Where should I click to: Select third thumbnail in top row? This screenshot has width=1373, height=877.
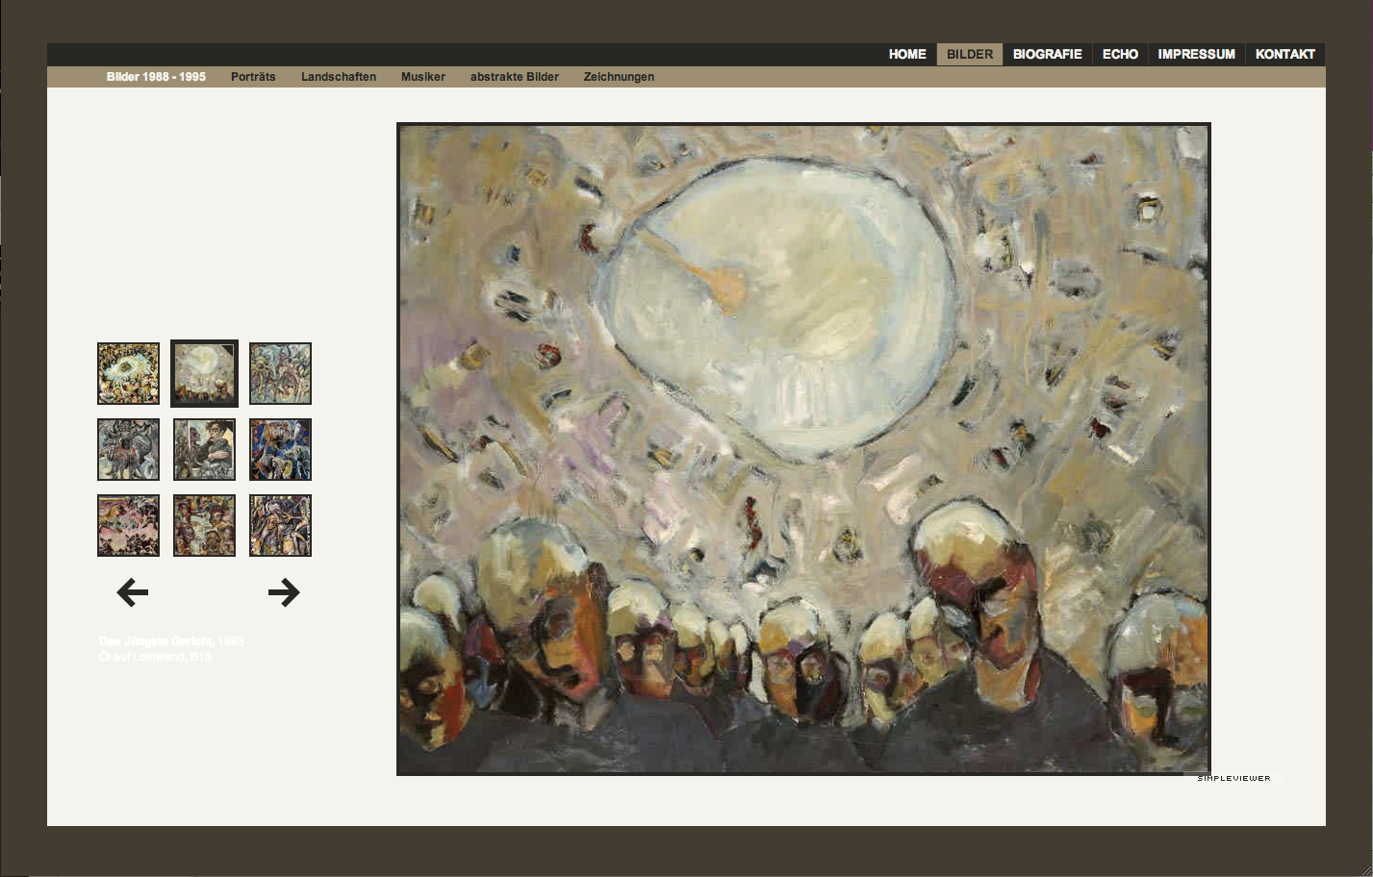(x=280, y=373)
